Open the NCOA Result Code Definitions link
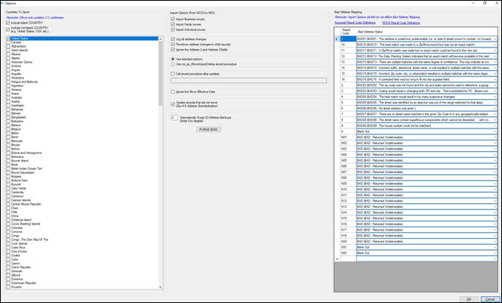502x303 pixels. (x=401, y=23)
